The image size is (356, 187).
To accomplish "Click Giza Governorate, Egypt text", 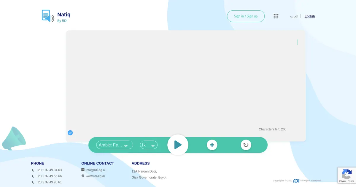I will [149, 178].
